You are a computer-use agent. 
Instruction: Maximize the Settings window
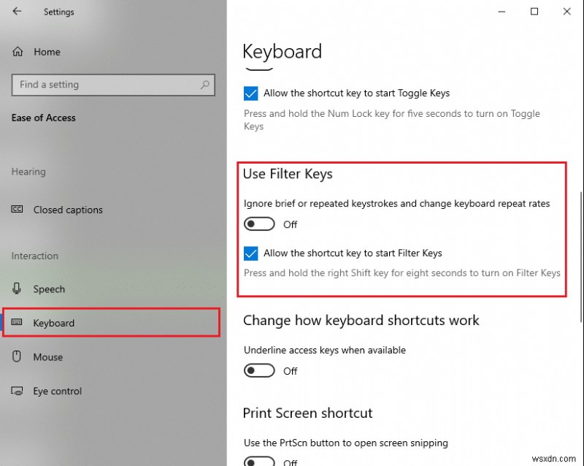click(534, 12)
